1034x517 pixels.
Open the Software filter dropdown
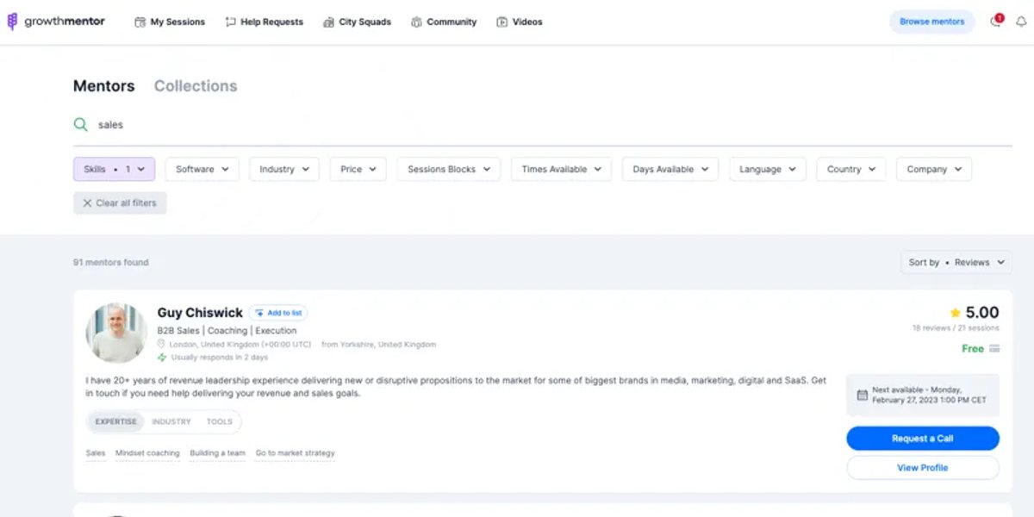pos(202,170)
